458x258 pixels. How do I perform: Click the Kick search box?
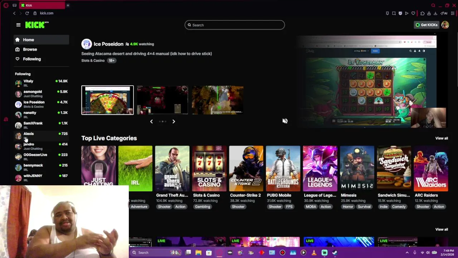(x=235, y=25)
